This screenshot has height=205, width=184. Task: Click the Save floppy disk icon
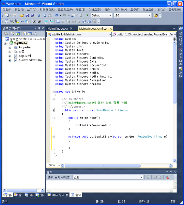click(27, 15)
